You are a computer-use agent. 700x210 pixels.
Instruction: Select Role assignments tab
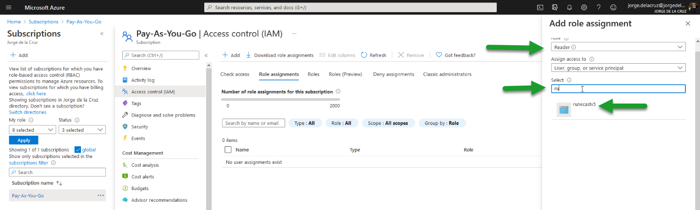[x=279, y=74]
